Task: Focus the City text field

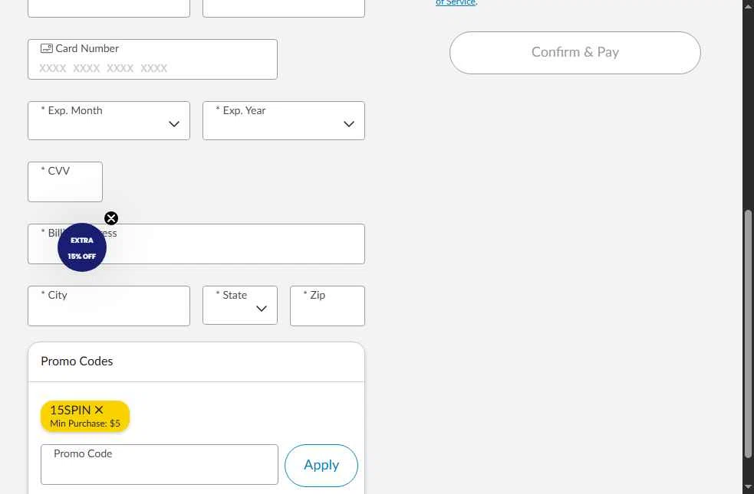Action: coord(109,306)
